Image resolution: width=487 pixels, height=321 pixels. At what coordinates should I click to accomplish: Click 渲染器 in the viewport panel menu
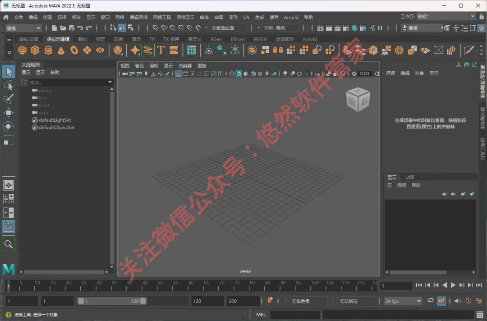tap(185, 66)
